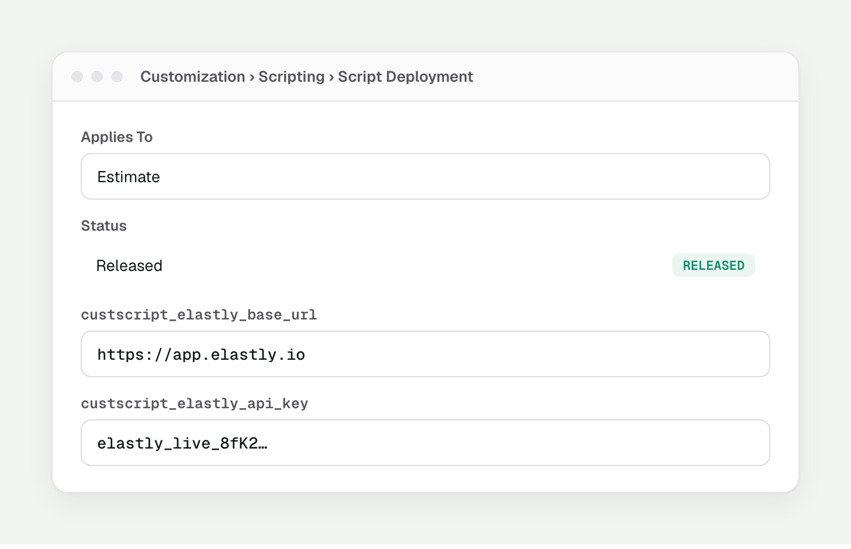Click the Released status value text
Image resolution: width=851 pixels, height=549 pixels.
pyautogui.click(x=129, y=266)
